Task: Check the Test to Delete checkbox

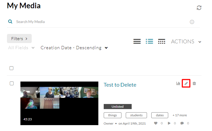Action: coord(12,83)
